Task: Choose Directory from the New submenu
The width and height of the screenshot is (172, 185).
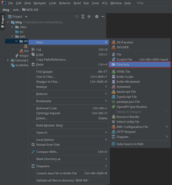Action: coord(140,65)
